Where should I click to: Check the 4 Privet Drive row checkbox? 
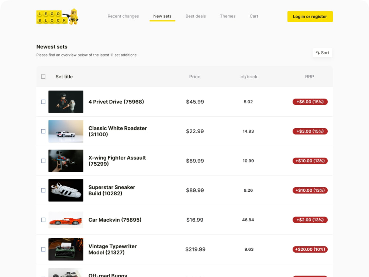click(43, 102)
